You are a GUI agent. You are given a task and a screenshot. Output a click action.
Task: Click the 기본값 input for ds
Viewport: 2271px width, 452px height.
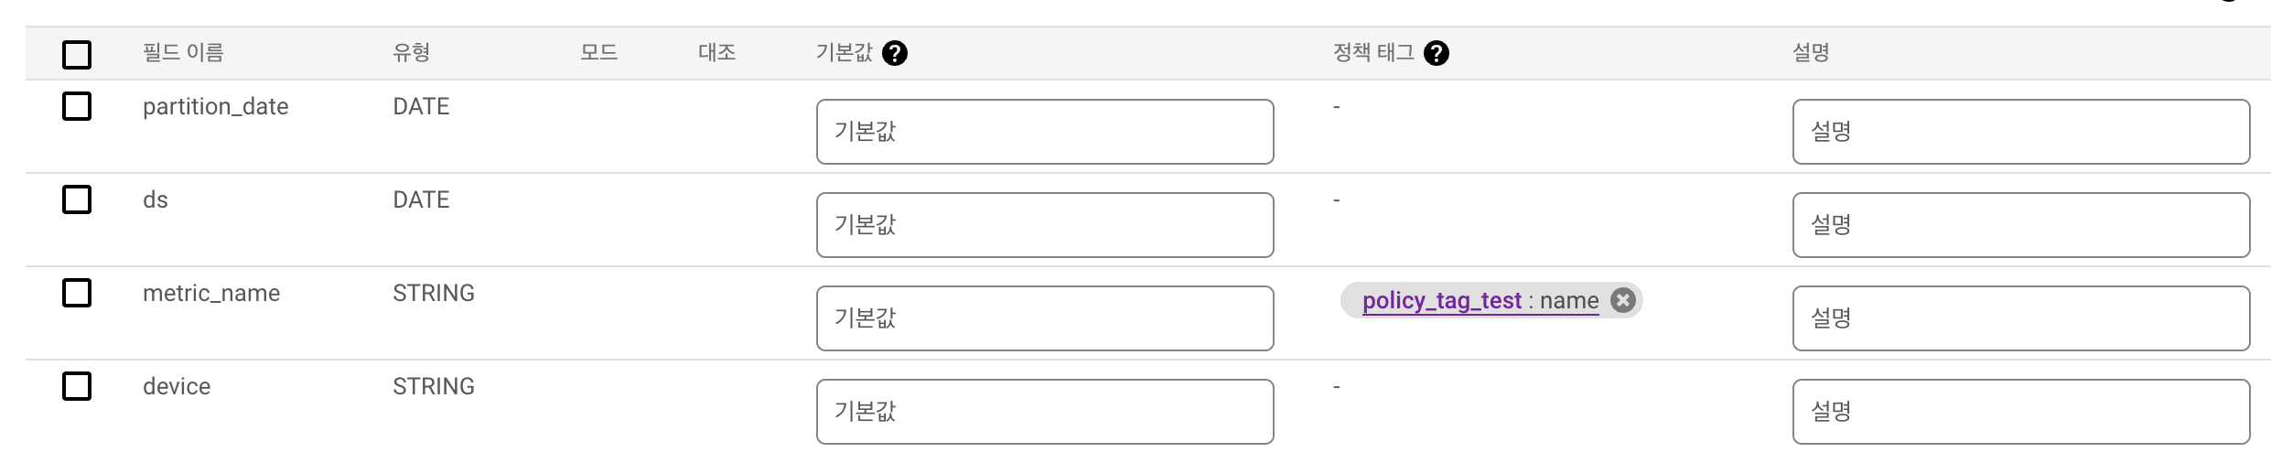click(x=1045, y=225)
